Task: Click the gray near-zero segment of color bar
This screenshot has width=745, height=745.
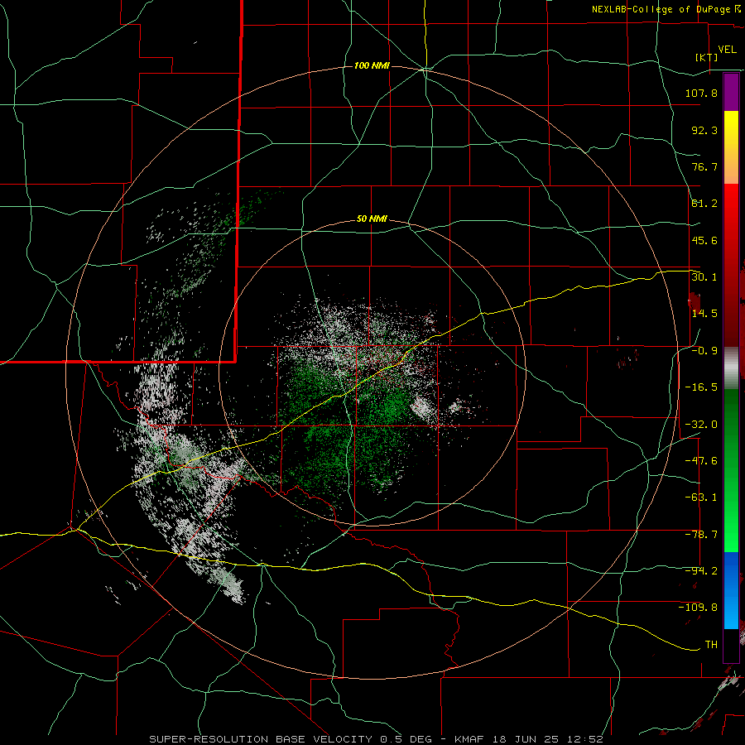Action: (731, 368)
